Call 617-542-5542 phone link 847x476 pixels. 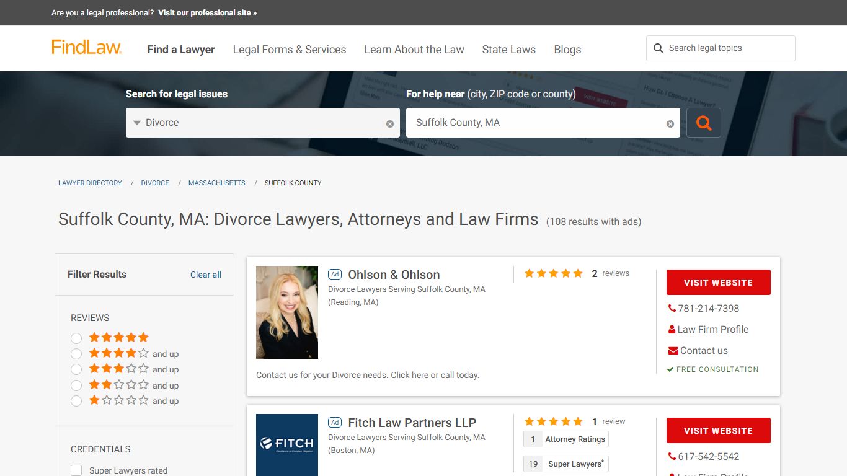709,456
